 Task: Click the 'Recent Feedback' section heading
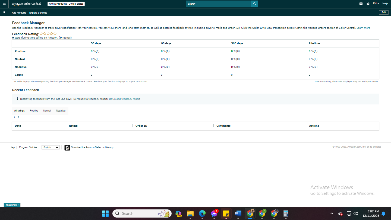click(x=26, y=90)
